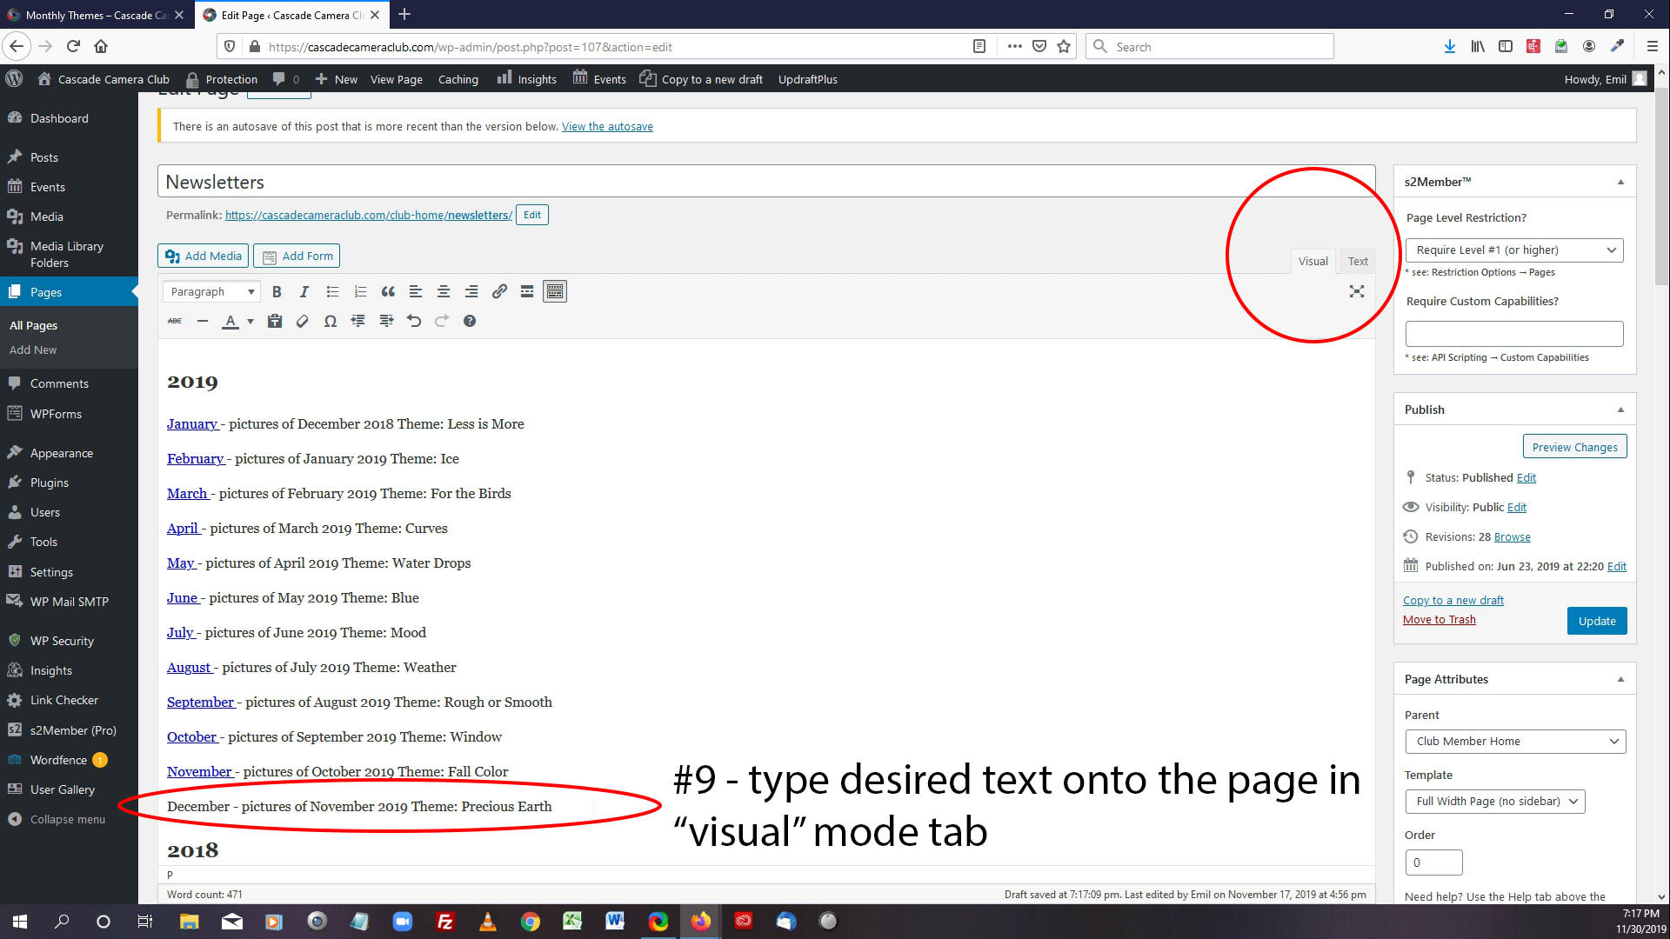Image resolution: width=1670 pixels, height=939 pixels.
Task: Collapse the Publish panel
Action: (1620, 410)
